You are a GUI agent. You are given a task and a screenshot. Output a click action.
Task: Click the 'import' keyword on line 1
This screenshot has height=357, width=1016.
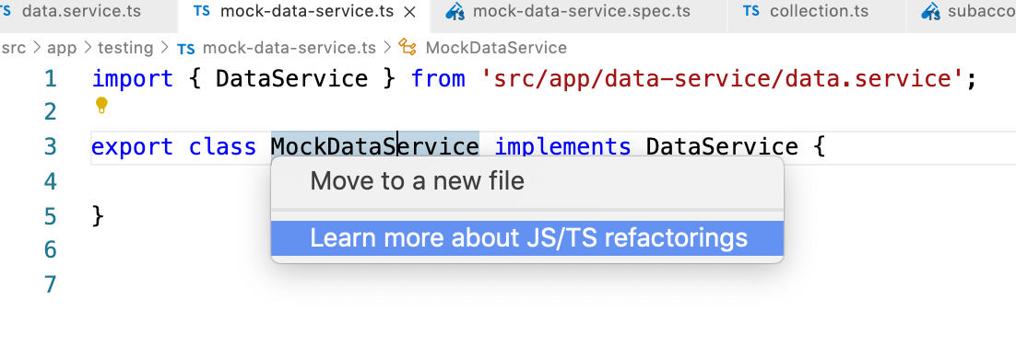[x=132, y=79]
